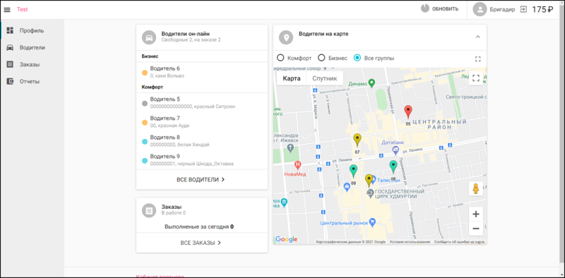Select the Комфорт radio button
The image size is (565, 278).
click(280, 58)
